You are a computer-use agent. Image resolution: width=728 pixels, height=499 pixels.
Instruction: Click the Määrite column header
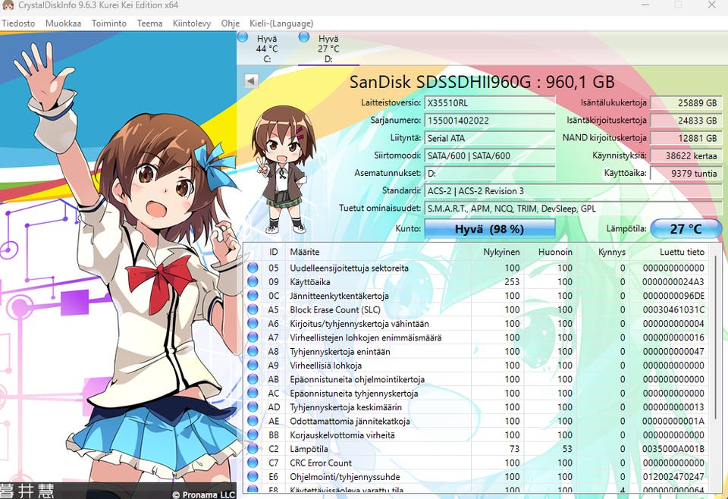pyautogui.click(x=378, y=252)
